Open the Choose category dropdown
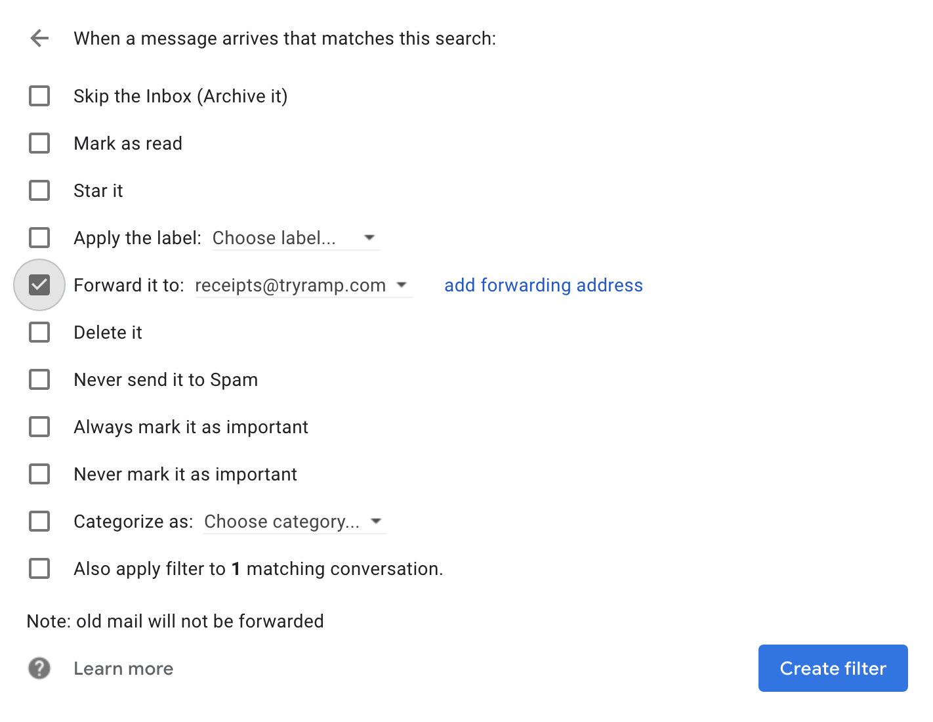933x722 pixels. pos(295,521)
